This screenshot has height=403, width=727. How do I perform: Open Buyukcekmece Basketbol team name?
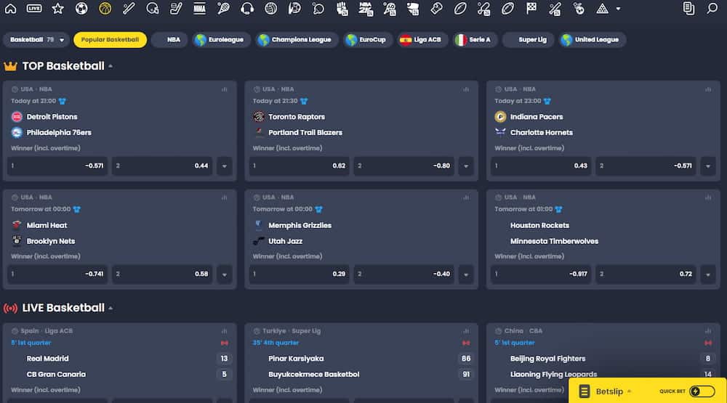(x=314, y=374)
